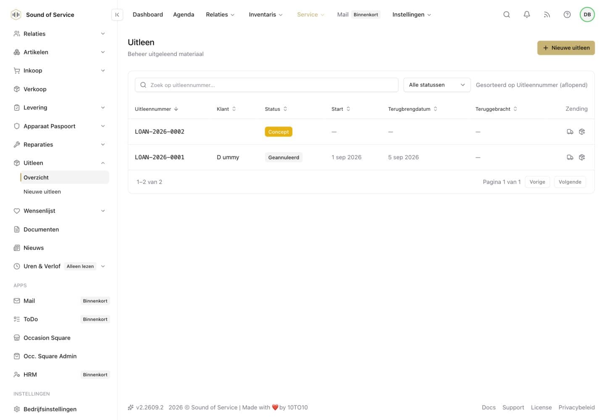This screenshot has width=605, height=420.
Task: Go to Dashboard in top navigation
Action: 148,15
